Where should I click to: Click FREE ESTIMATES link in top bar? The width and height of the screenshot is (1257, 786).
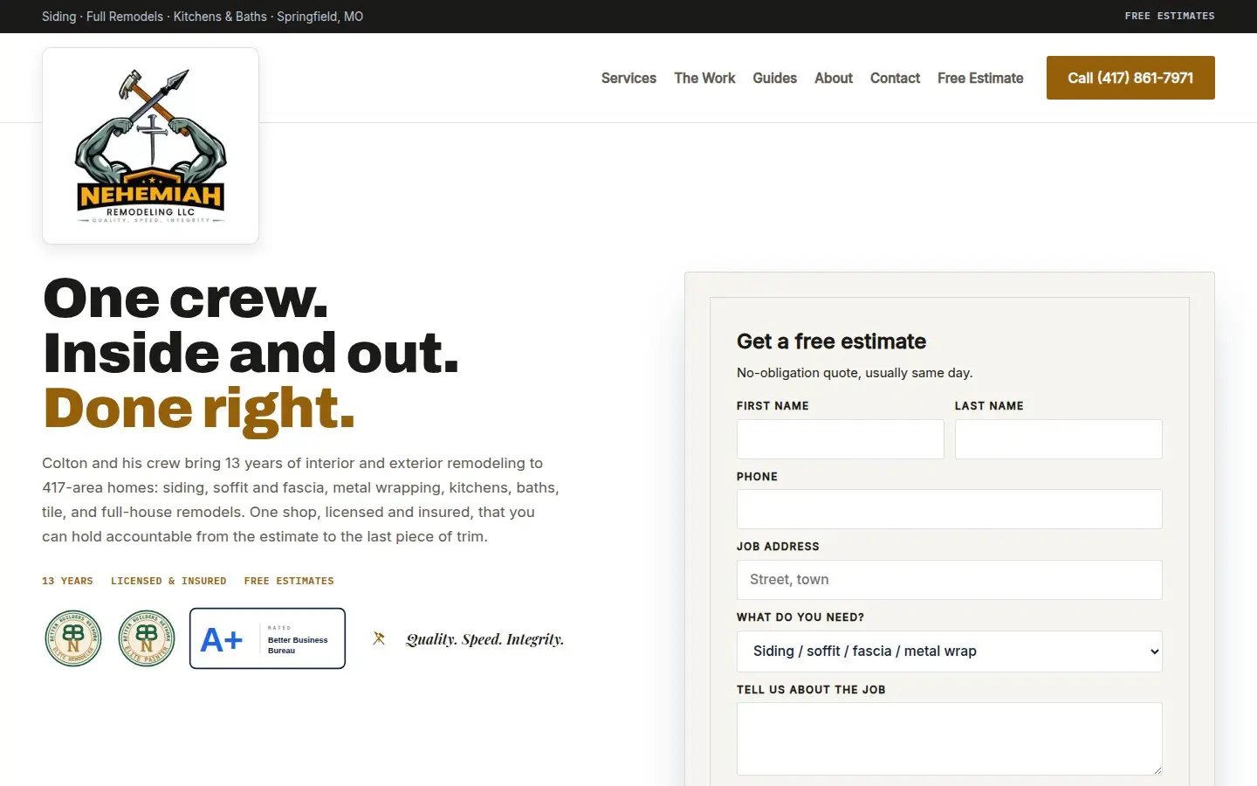click(x=1170, y=16)
